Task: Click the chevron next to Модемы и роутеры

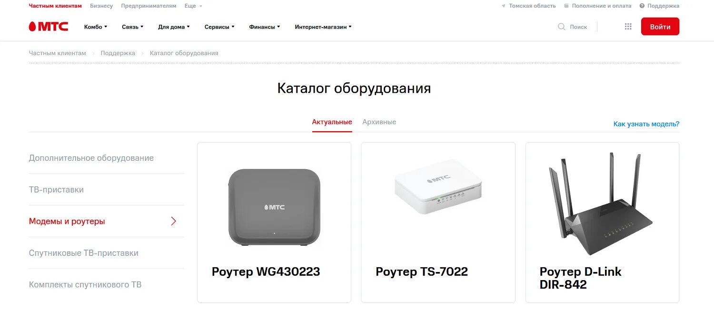Action: pyautogui.click(x=174, y=221)
